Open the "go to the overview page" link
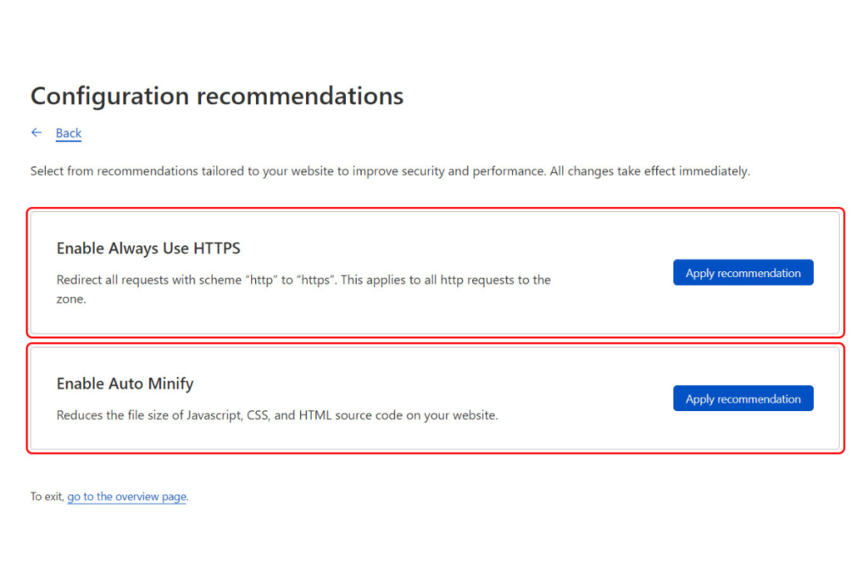Image resolution: width=868 pixels, height=579 pixels. 127,497
